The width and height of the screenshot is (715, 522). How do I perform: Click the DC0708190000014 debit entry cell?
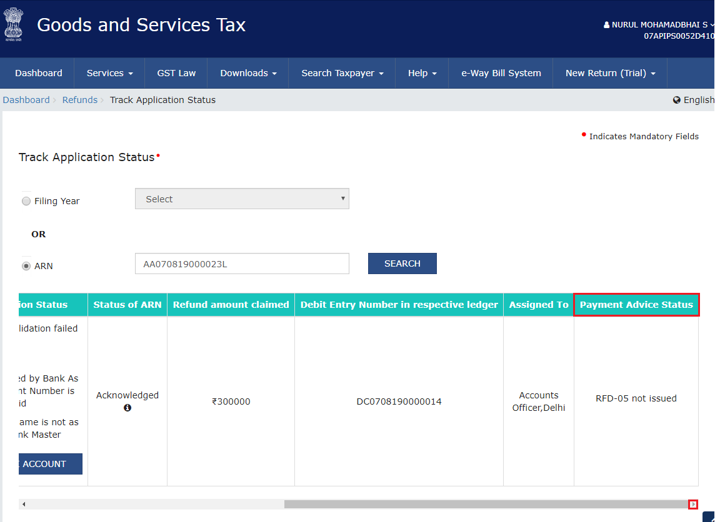(399, 401)
